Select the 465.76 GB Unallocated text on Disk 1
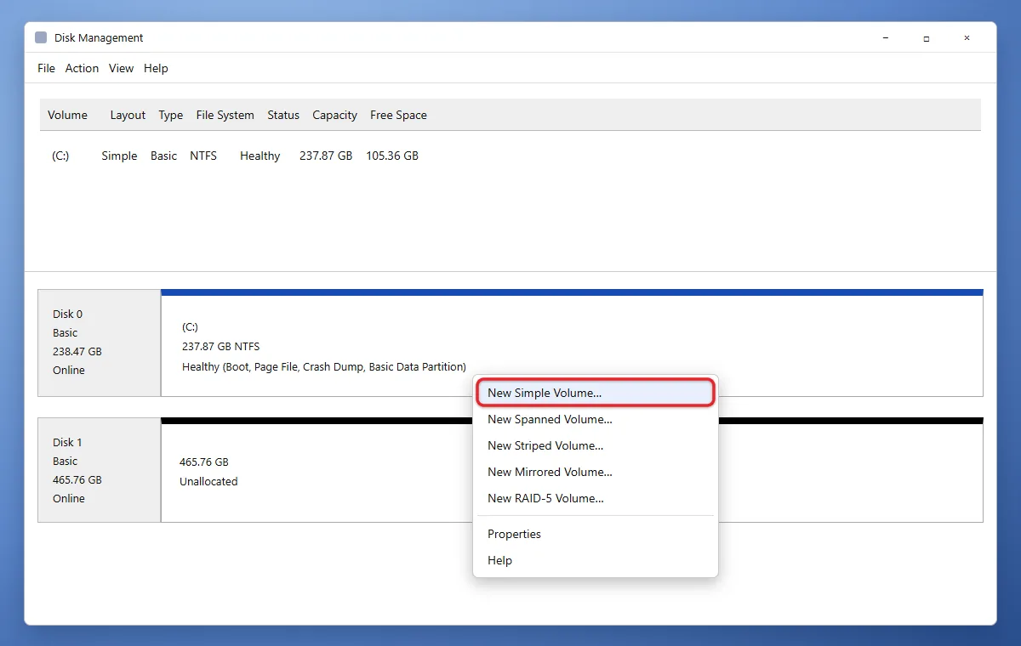The height and width of the screenshot is (646, 1021). (208, 472)
